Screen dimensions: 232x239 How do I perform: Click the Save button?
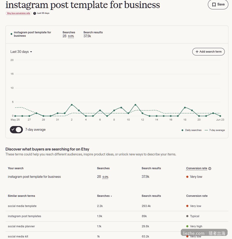coord(218,5)
